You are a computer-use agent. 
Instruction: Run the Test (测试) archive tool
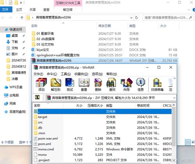70,85
